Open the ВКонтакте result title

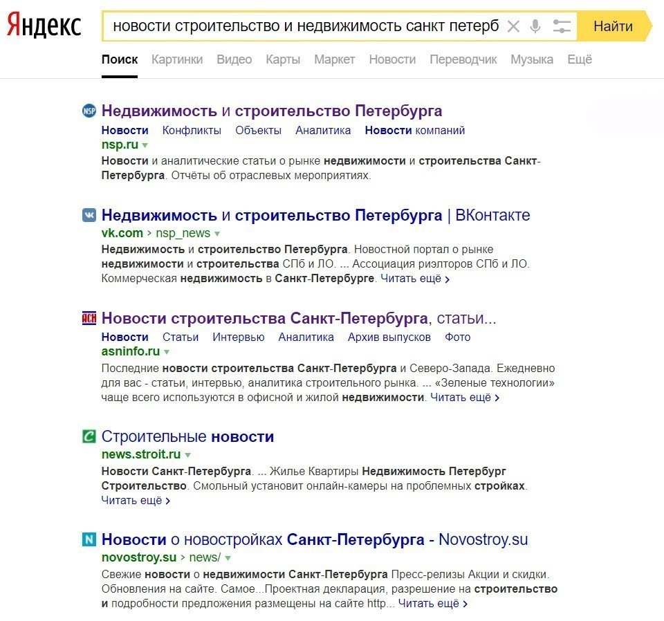316,215
